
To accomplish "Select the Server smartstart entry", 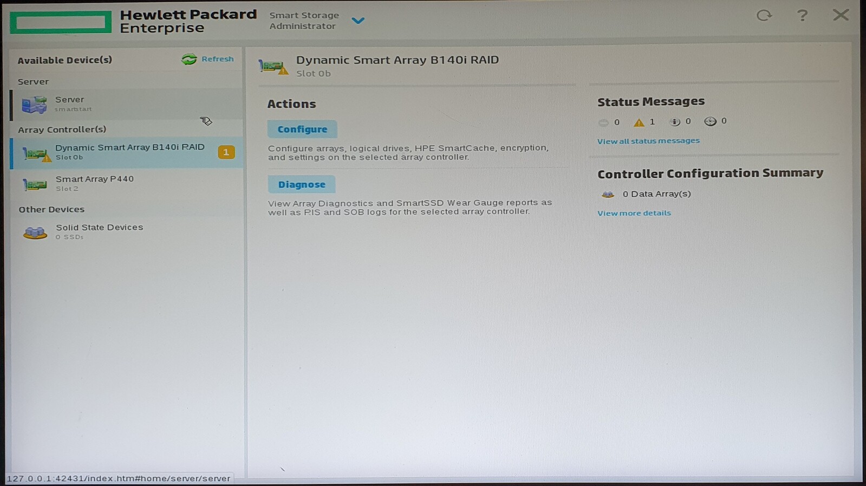I will point(127,104).
